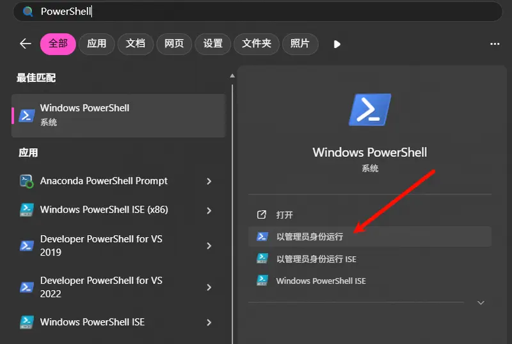Click Windows PowerShell title in preview pane
The height and width of the screenshot is (344, 512).
370,152
